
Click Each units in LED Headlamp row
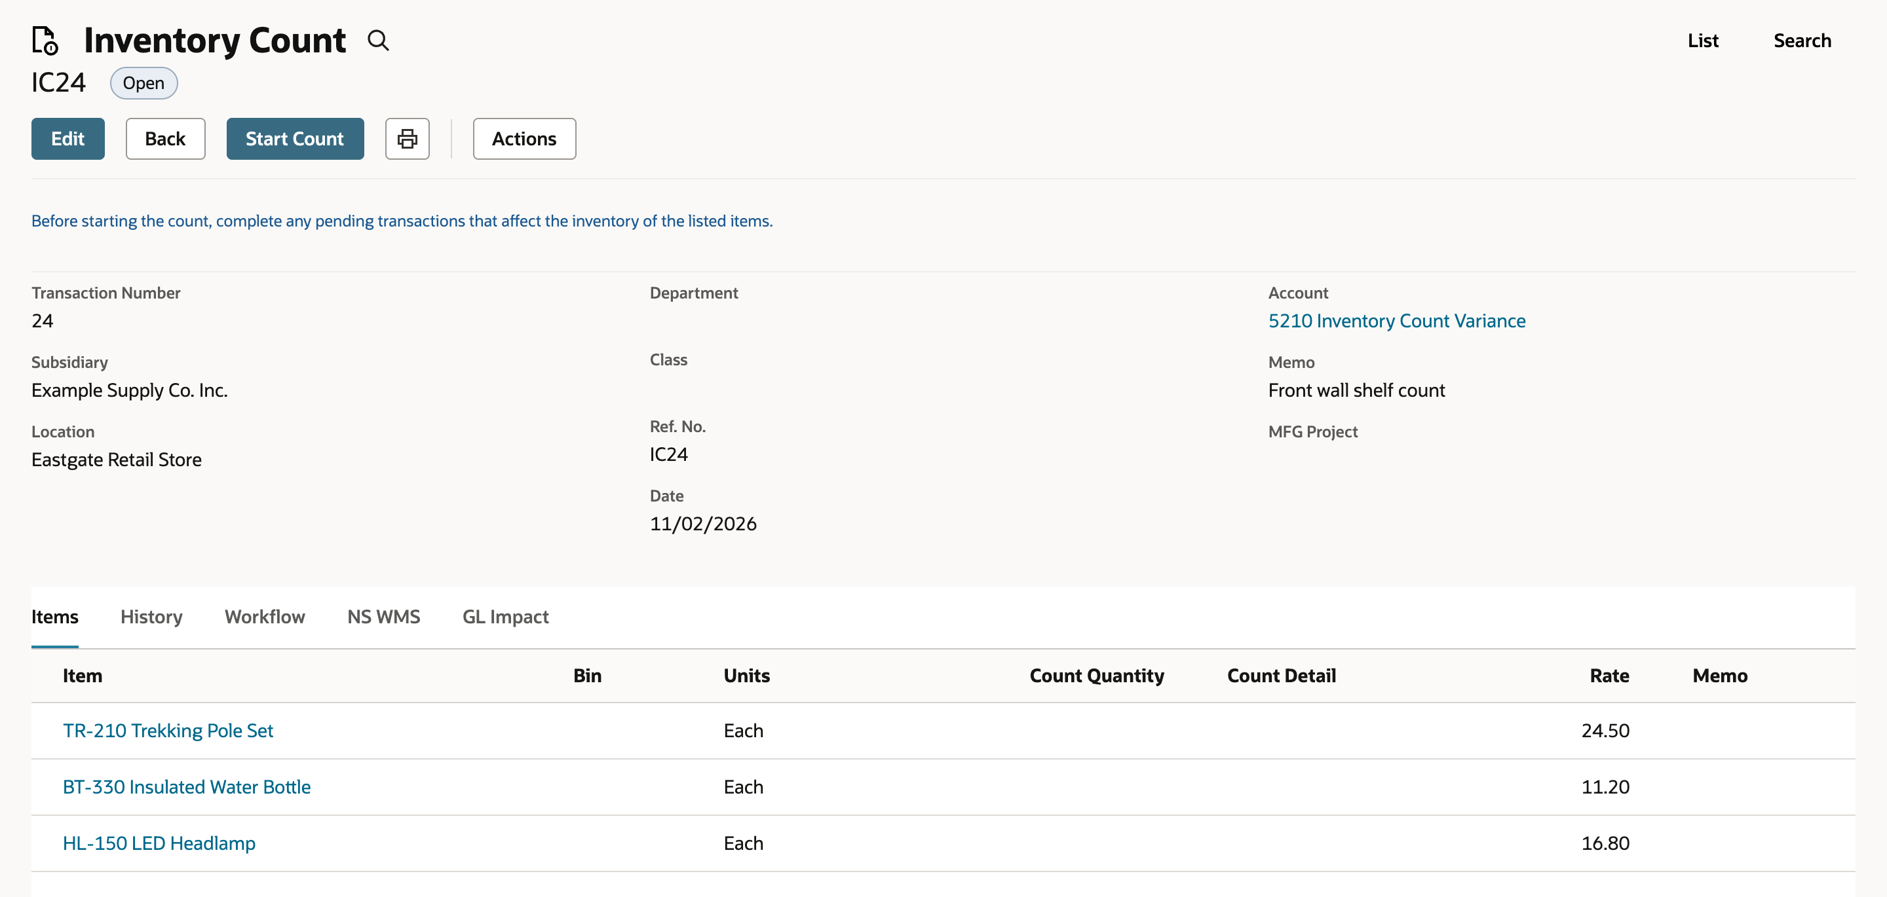click(744, 843)
